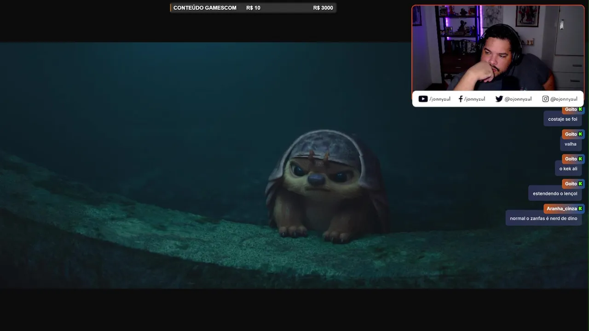The image size is (589, 331).
Task: Click the Instagram icon in the social bar
Action: 545,99
